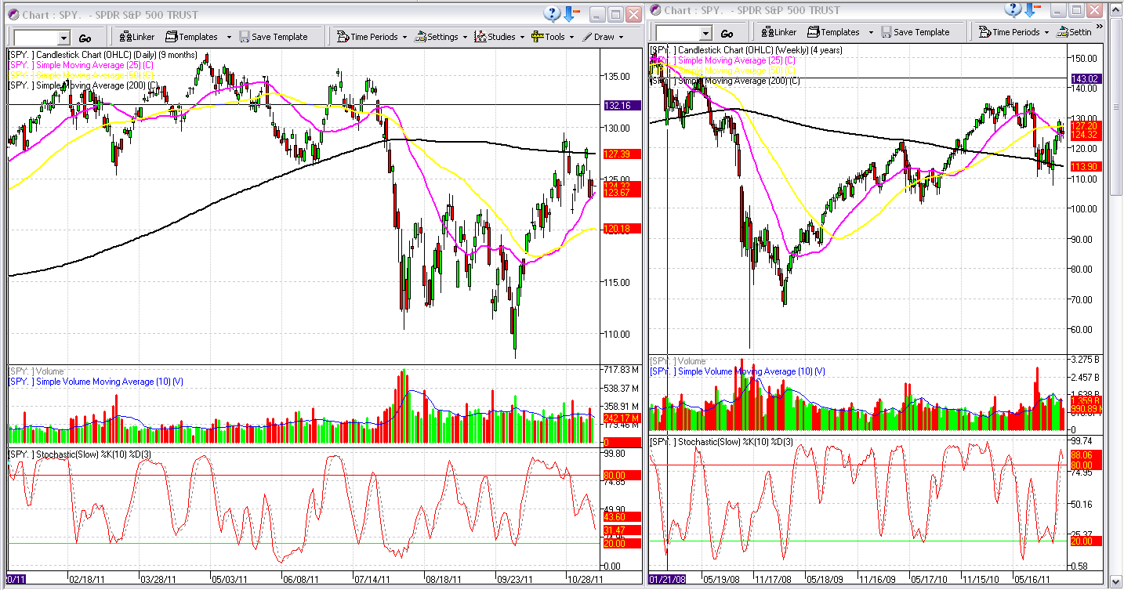Open Templates in the daily chart toolbar
The height and width of the screenshot is (590, 1124).
(191, 37)
